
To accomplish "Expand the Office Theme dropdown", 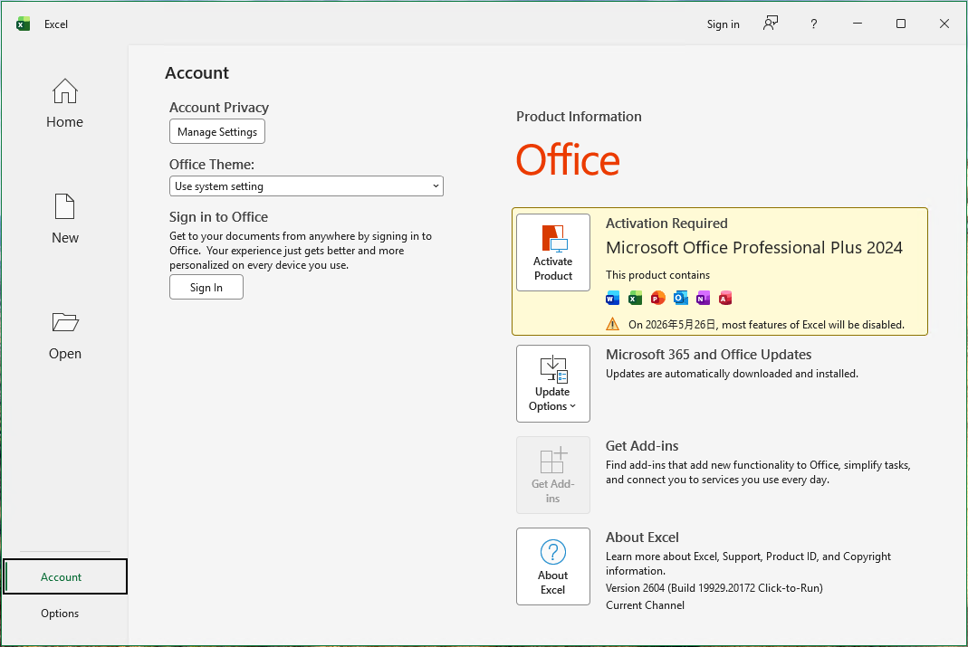I will 306,186.
